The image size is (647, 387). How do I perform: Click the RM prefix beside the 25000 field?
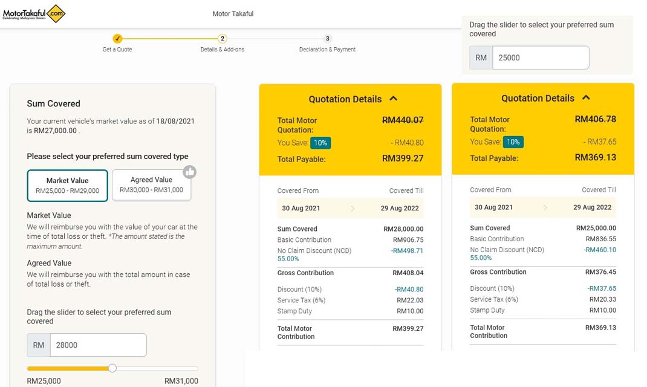(x=481, y=58)
